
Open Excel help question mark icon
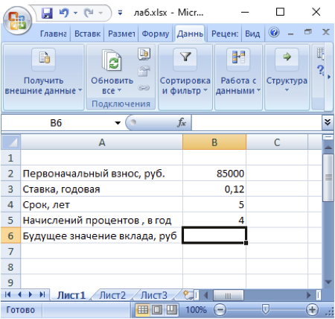click(274, 32)
